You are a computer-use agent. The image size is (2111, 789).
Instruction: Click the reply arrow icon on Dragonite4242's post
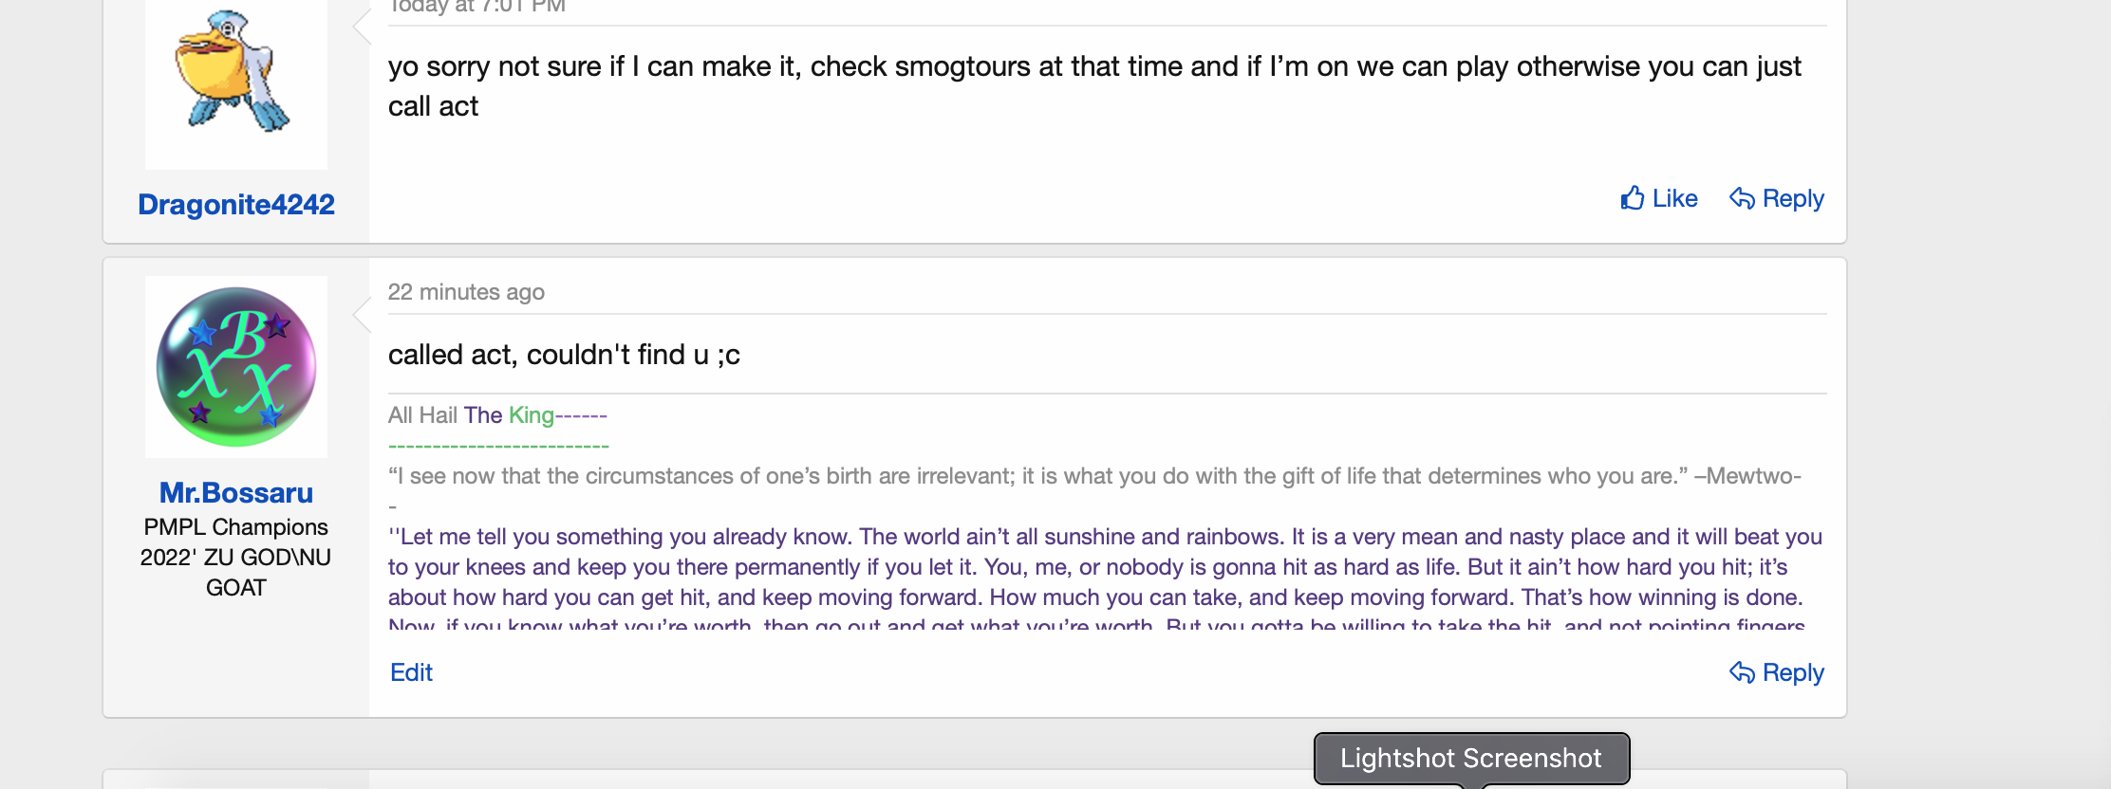click(1742, 198)
